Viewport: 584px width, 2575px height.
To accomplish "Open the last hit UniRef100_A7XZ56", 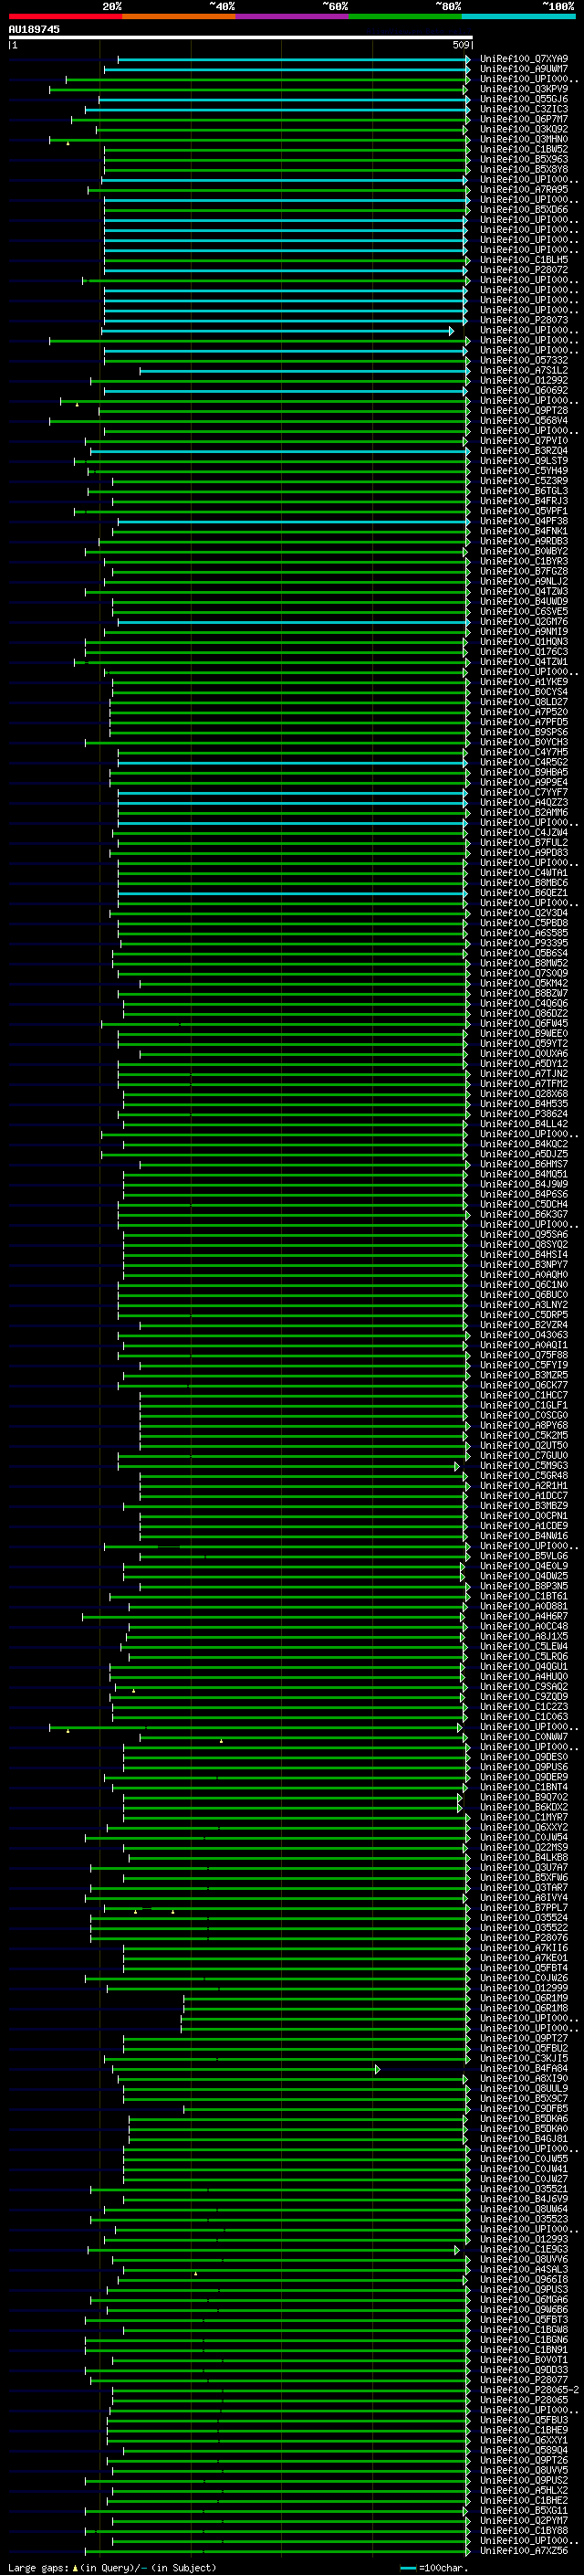I will click(524, 2550).
